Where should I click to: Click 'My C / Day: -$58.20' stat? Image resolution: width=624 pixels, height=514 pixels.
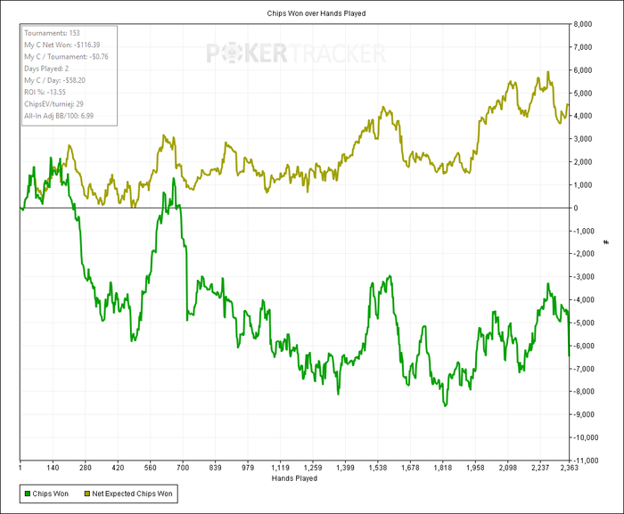(x=54, y=80)
